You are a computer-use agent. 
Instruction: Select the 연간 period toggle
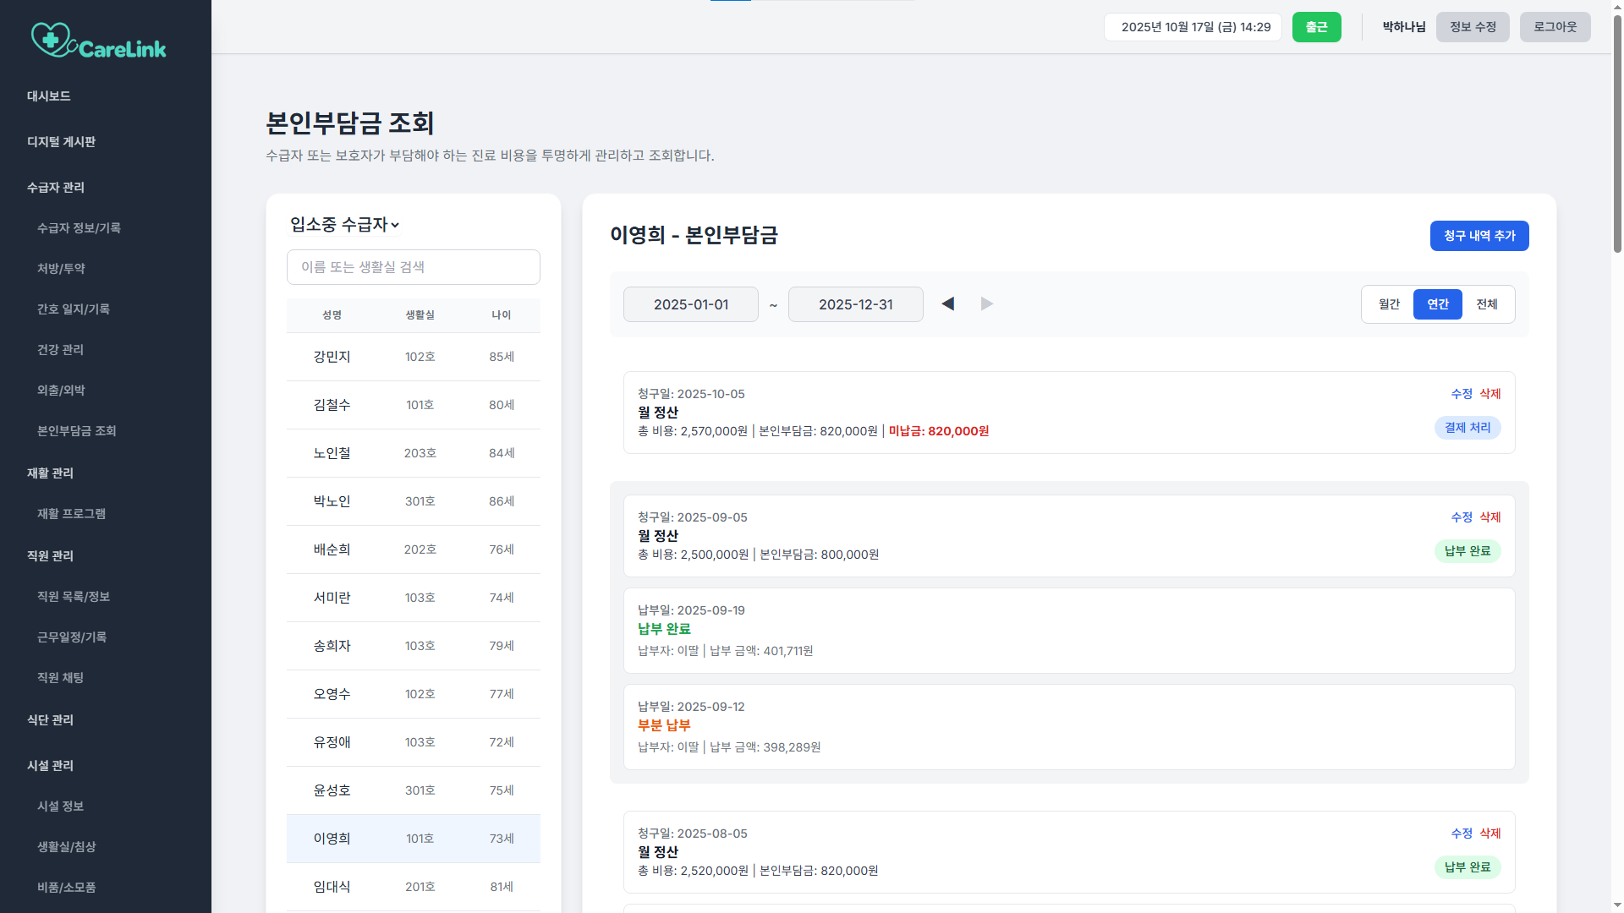[x=1438, y=304]
